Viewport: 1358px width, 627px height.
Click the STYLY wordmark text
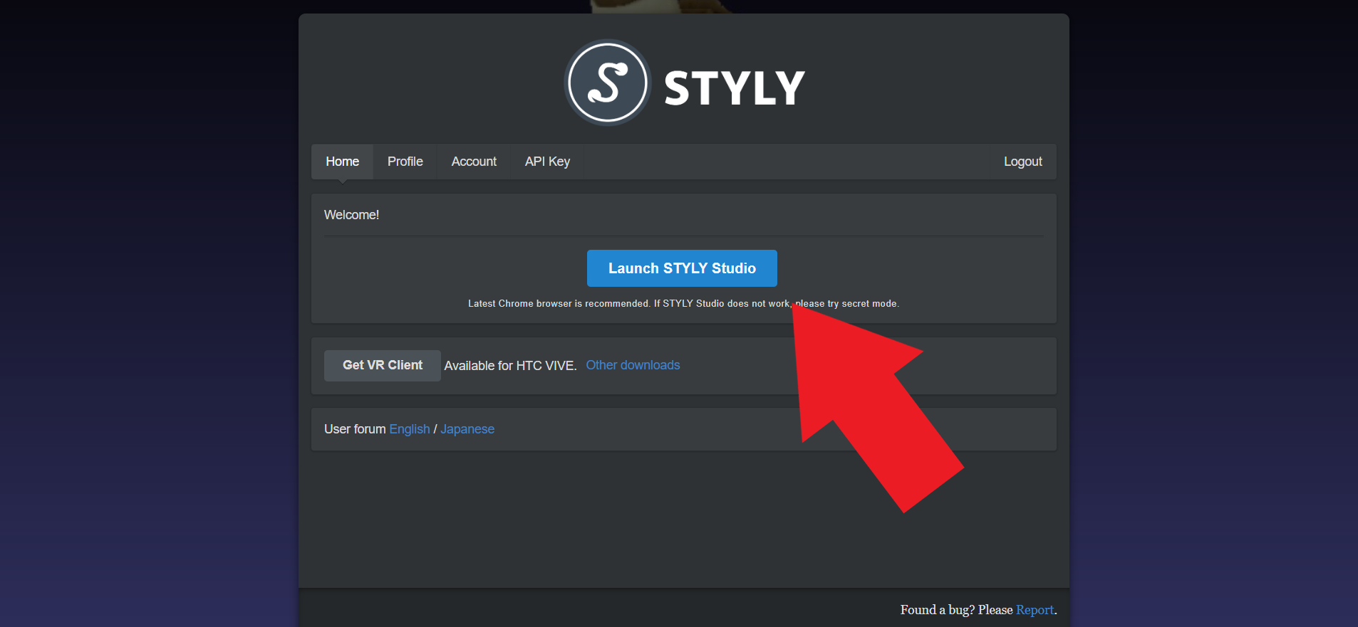click(x=735, y=88)
